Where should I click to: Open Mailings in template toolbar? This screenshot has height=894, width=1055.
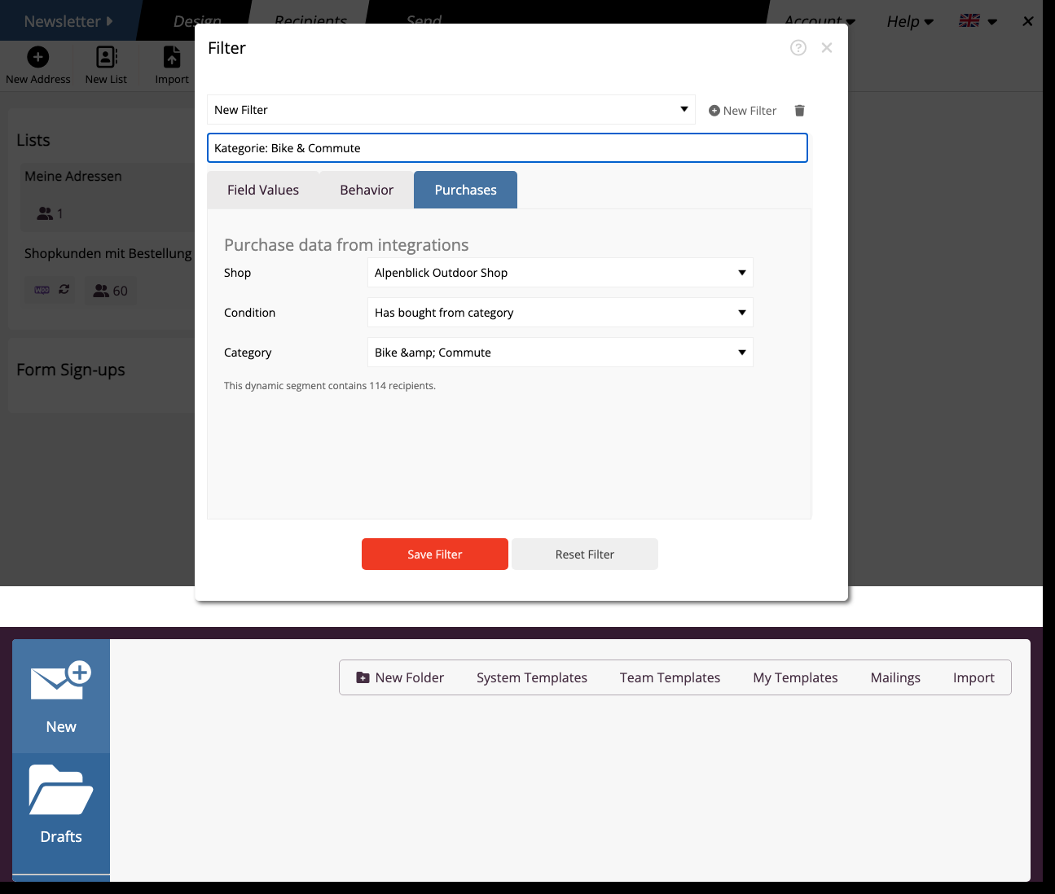click(895, 677)
